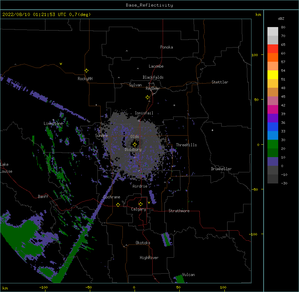Click the red 65 dBZ legend swatch

pos(273,49)
